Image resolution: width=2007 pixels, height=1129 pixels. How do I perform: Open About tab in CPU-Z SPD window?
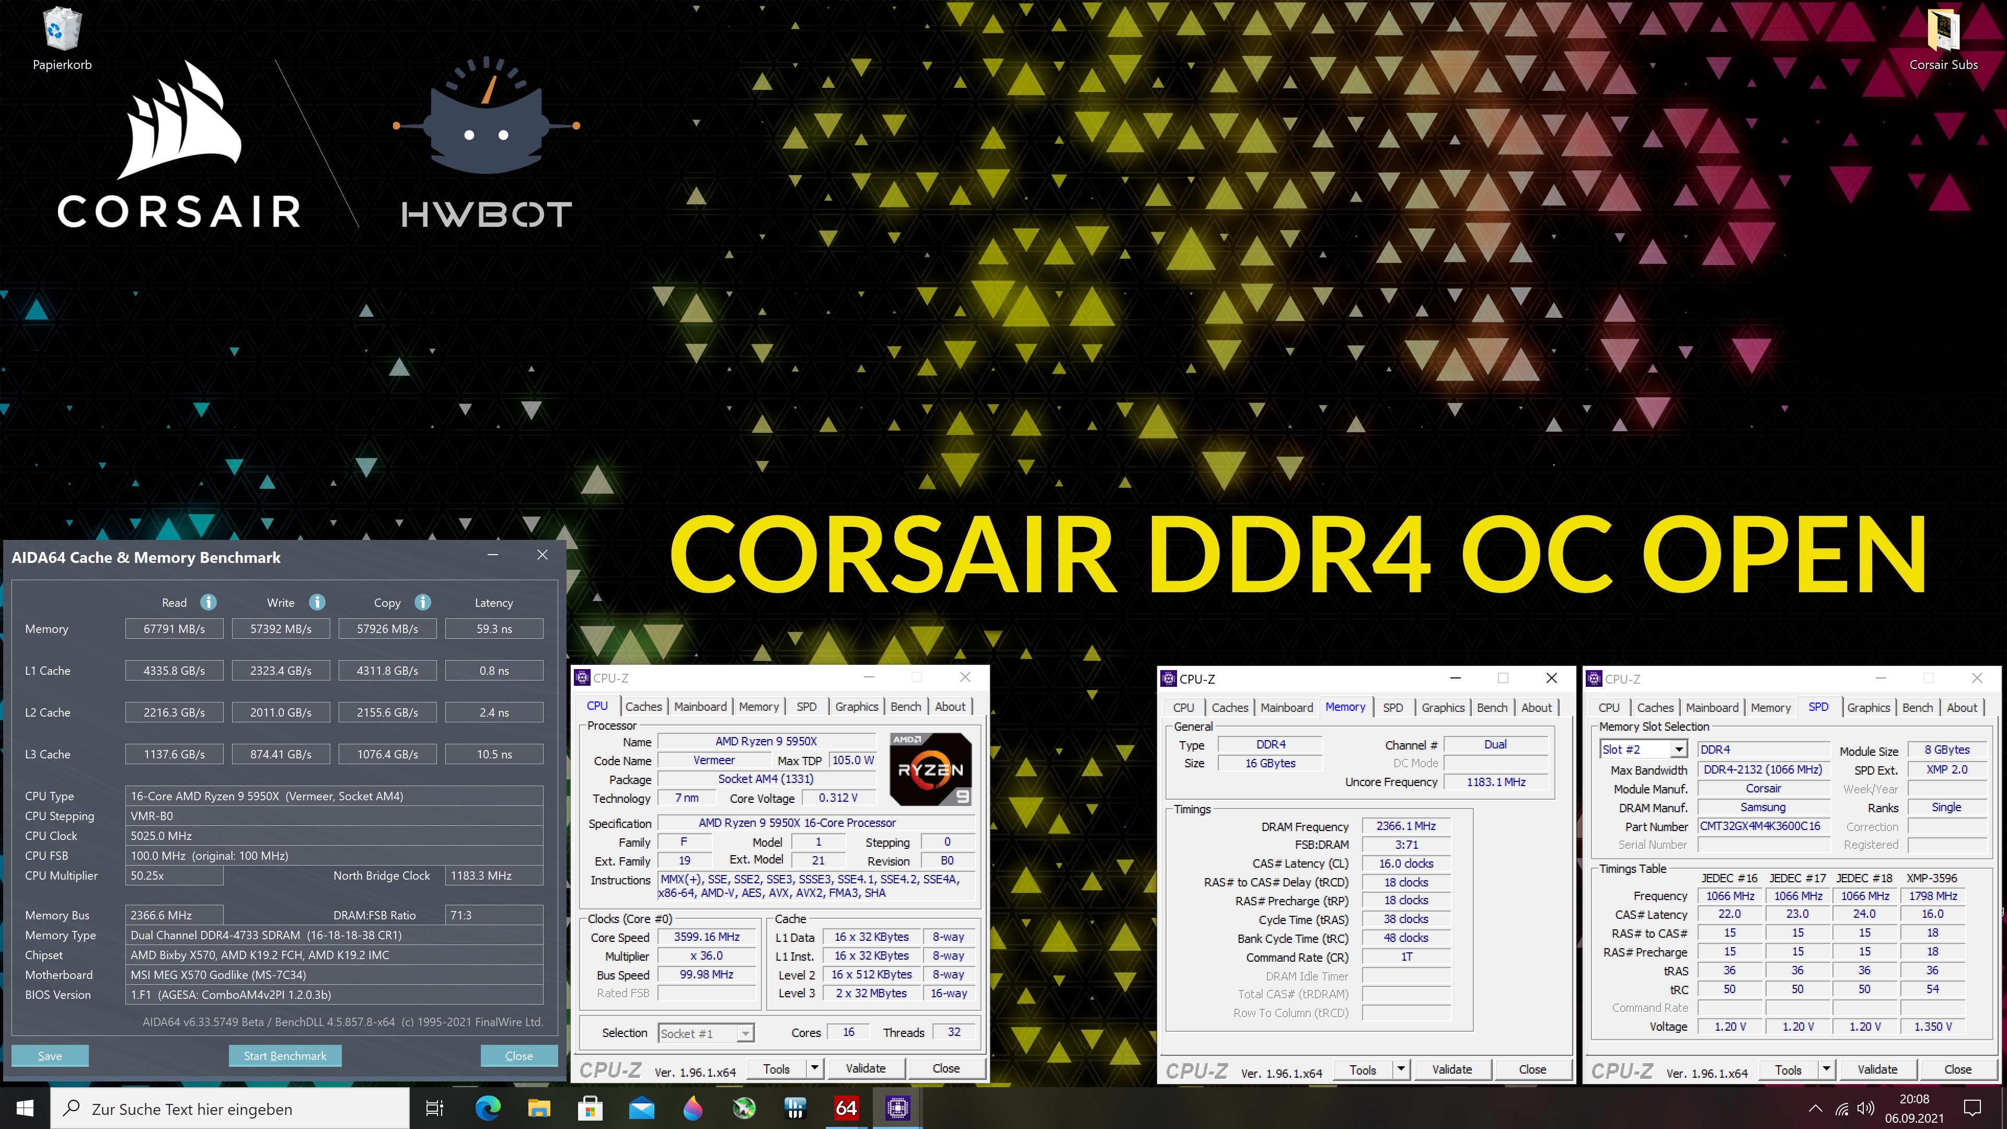tap(1962, 708)
